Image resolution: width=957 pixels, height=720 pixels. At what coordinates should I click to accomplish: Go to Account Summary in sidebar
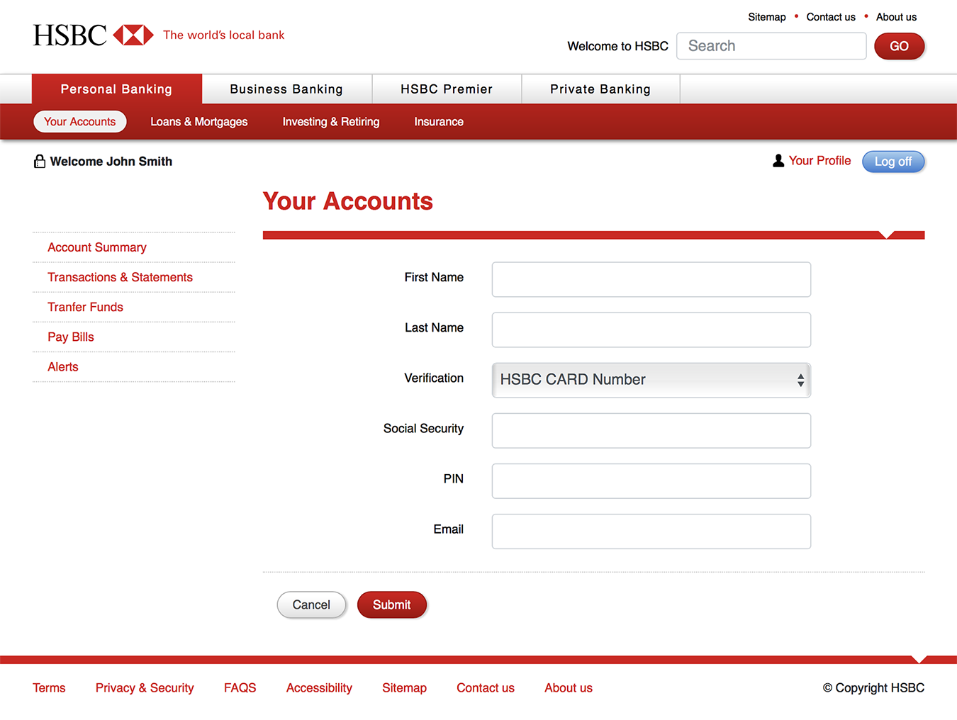pyautogui.click(x=97, y=247)
